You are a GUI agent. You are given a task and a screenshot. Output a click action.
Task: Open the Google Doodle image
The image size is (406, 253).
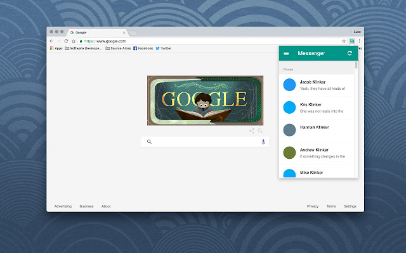pyautogui.click(x=205, y=98)
